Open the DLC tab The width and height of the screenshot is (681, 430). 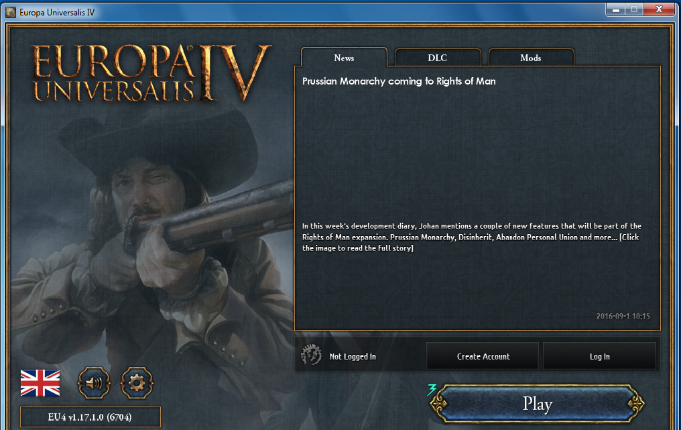click(437, 58)
